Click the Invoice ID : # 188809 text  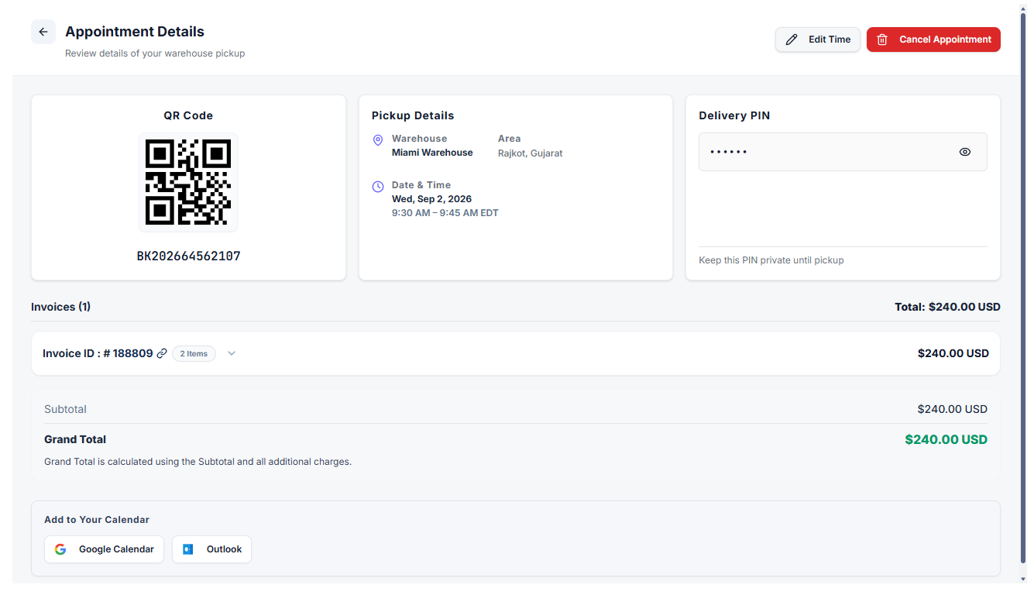point(98,353)
